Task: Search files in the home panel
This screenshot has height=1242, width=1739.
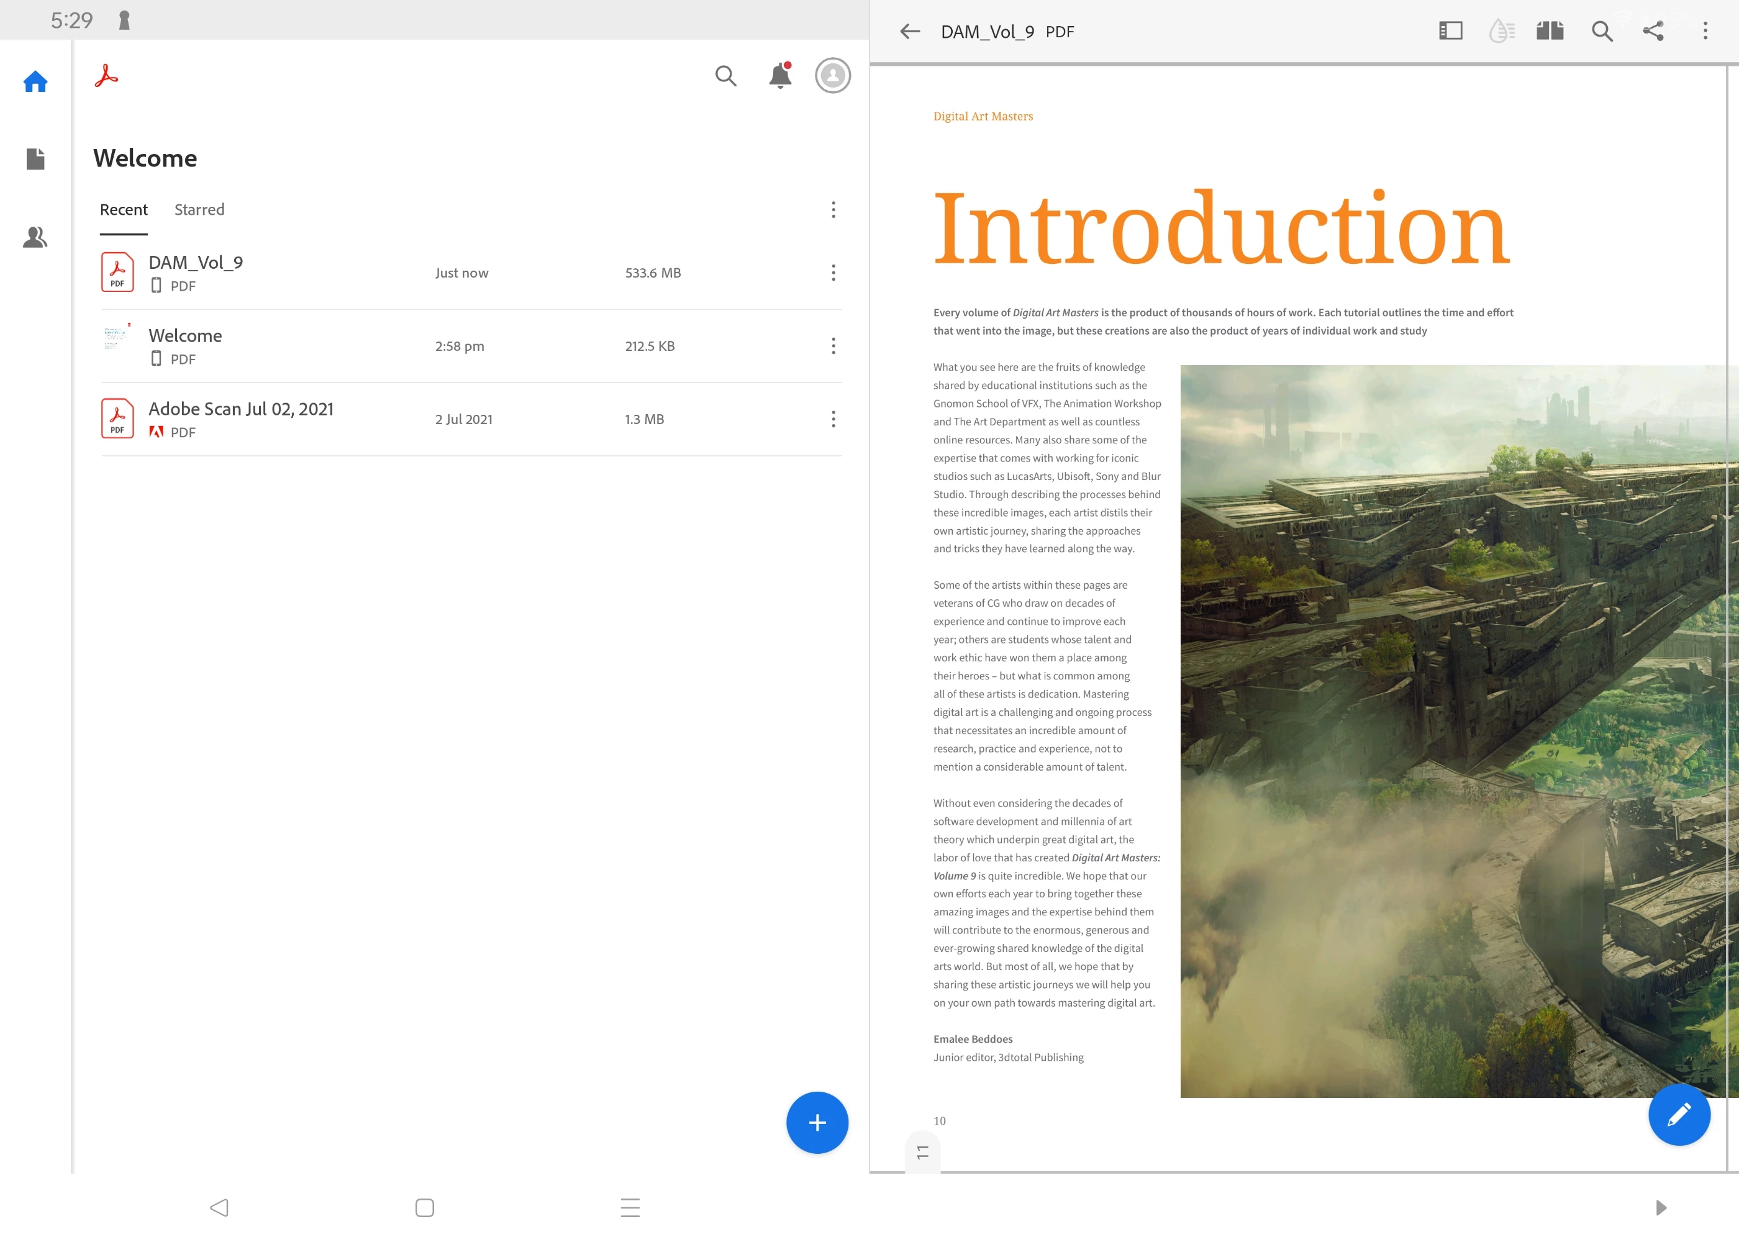Action: (x=725, y=76)
